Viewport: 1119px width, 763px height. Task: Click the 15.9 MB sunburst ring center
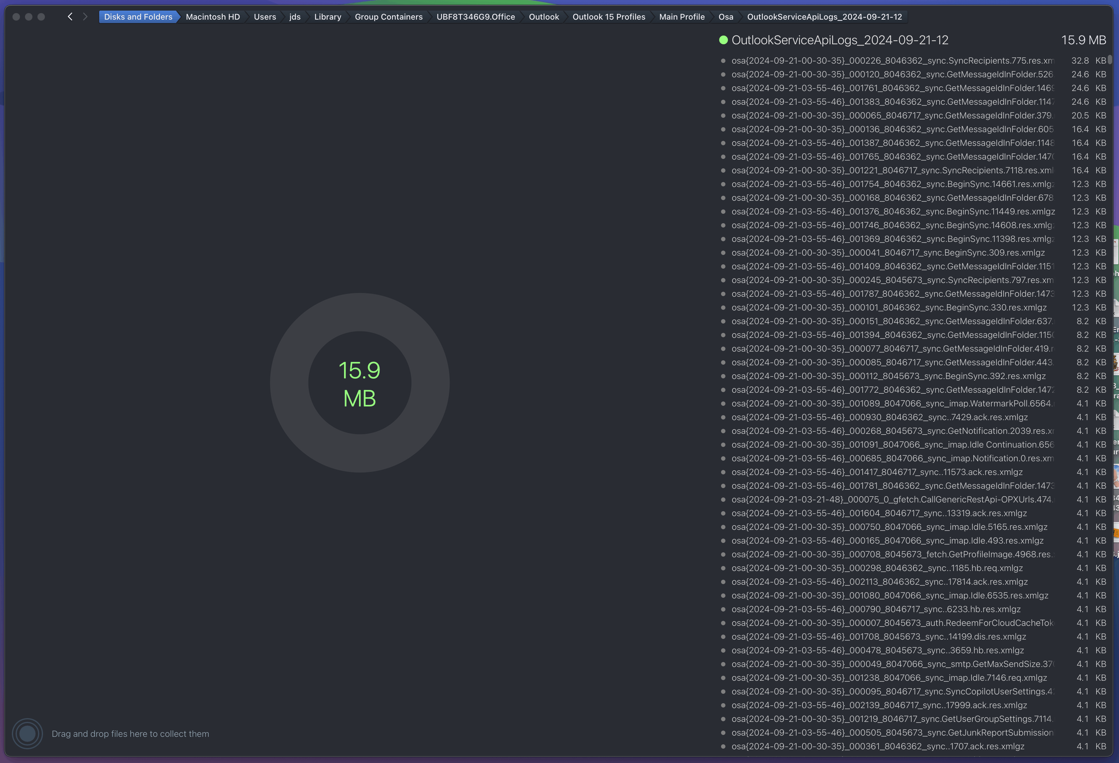360,383
